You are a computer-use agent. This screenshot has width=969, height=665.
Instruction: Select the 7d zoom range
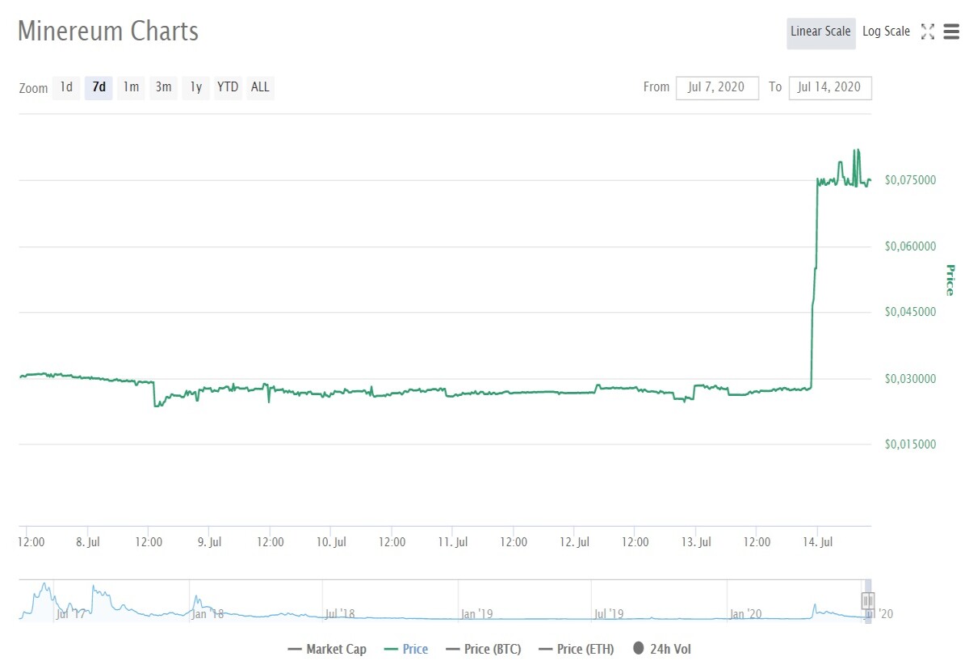point(99,86)
